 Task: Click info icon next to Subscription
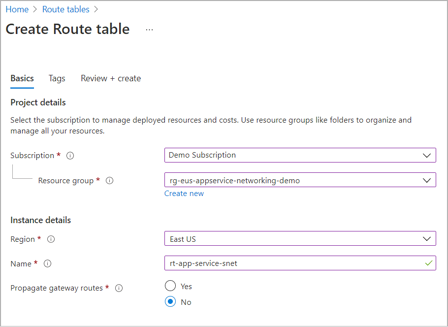(70, 156)
